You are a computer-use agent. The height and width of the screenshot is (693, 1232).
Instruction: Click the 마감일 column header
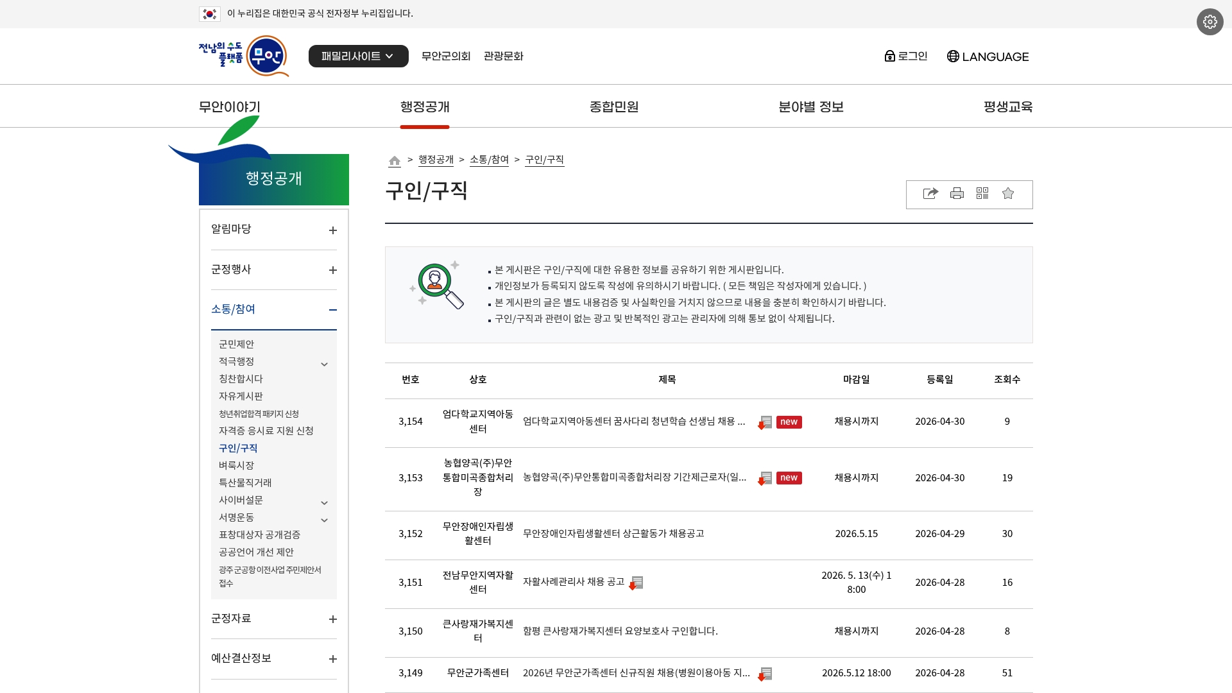point(856,380)
